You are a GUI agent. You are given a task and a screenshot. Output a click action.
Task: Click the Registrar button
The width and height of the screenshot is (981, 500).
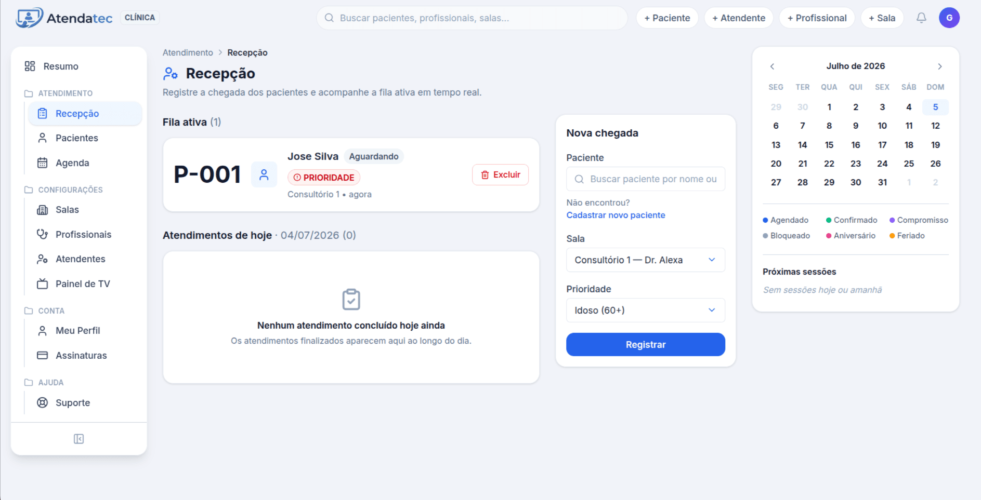(645, 345)
